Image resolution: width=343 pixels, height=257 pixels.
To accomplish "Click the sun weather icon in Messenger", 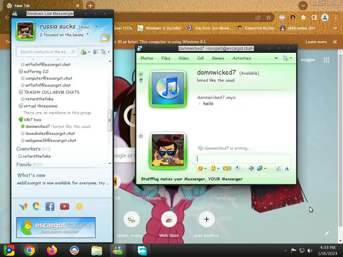I will point(79,206).
